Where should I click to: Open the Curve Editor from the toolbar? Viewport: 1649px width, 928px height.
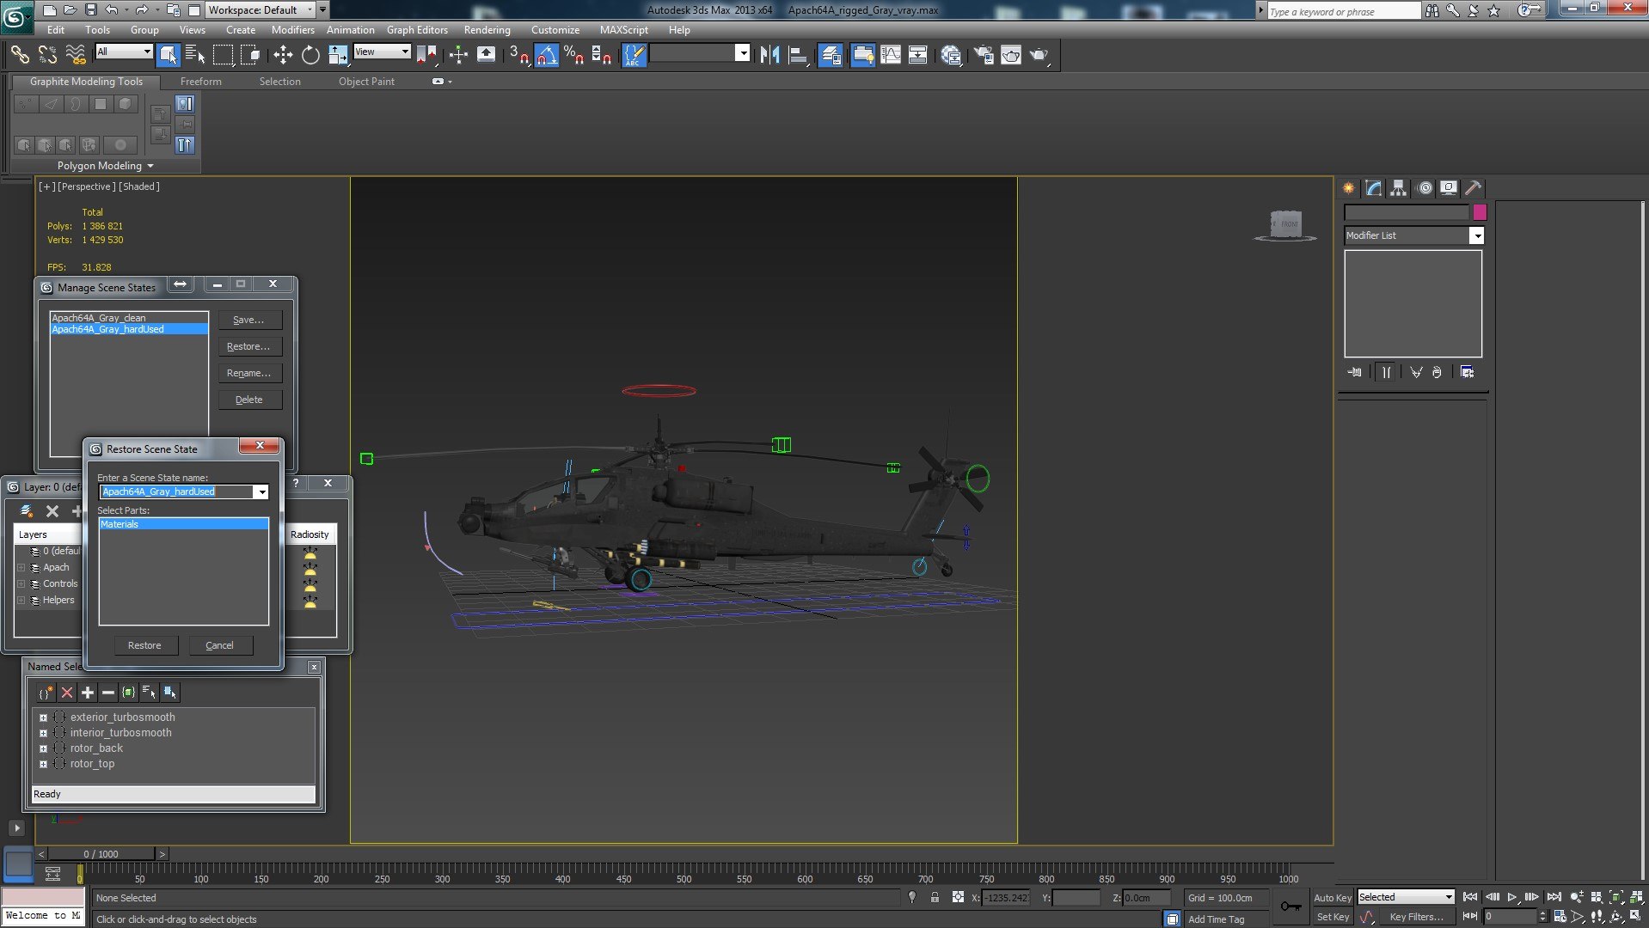(891, 55)
